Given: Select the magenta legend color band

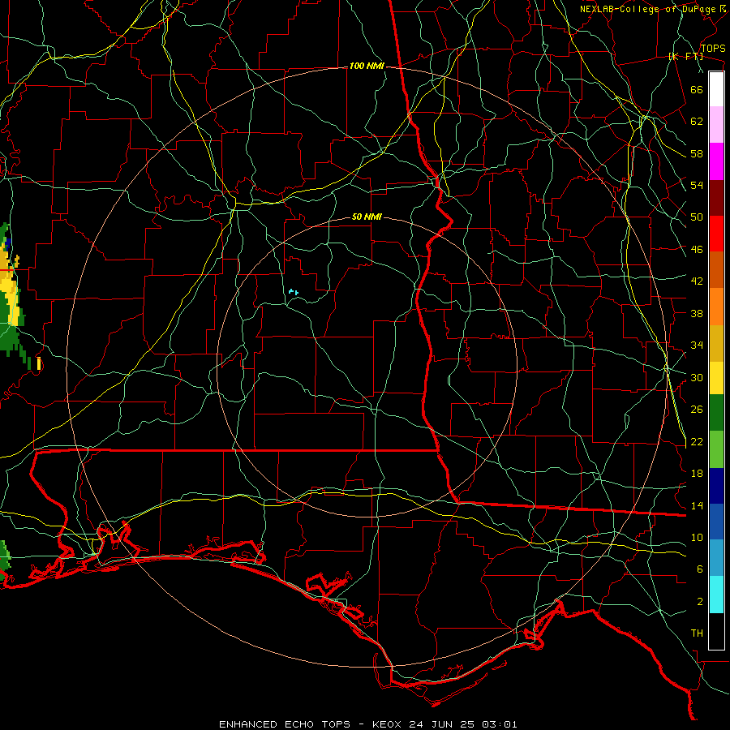Looking at the screenshot, I should click(716, 161).
